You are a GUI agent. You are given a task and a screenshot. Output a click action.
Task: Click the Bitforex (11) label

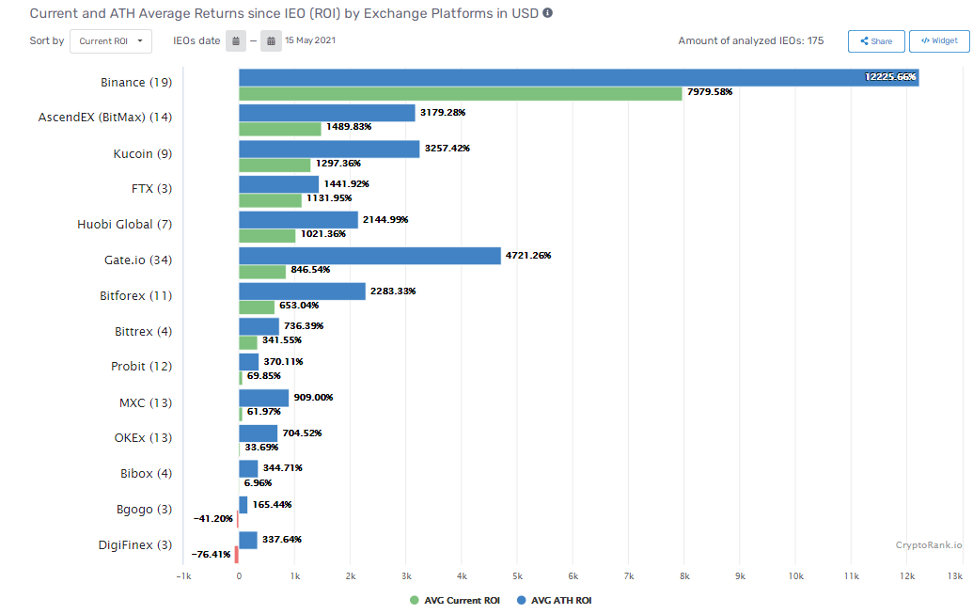coord(136,296)
